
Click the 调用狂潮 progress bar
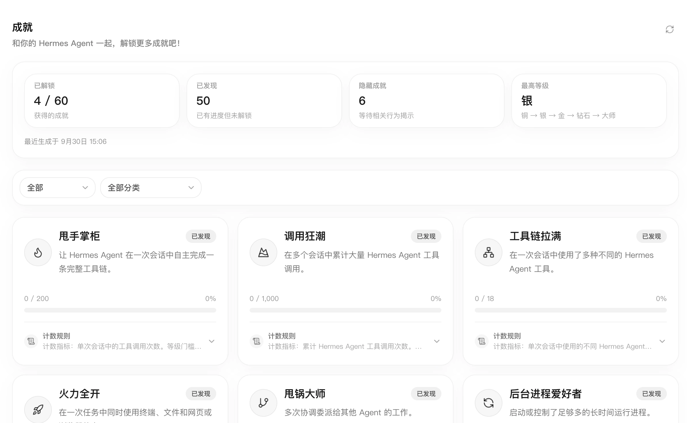tap(345, 310)
